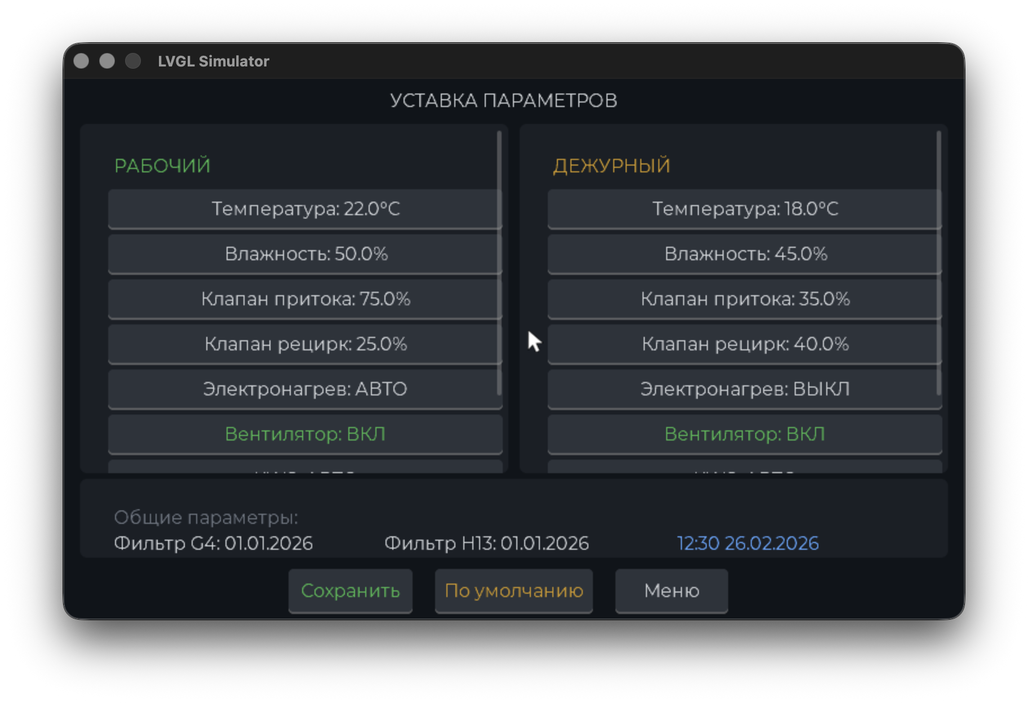Click standby mode Клапан рецирк 40.0% button

click(x=745, y=344)
